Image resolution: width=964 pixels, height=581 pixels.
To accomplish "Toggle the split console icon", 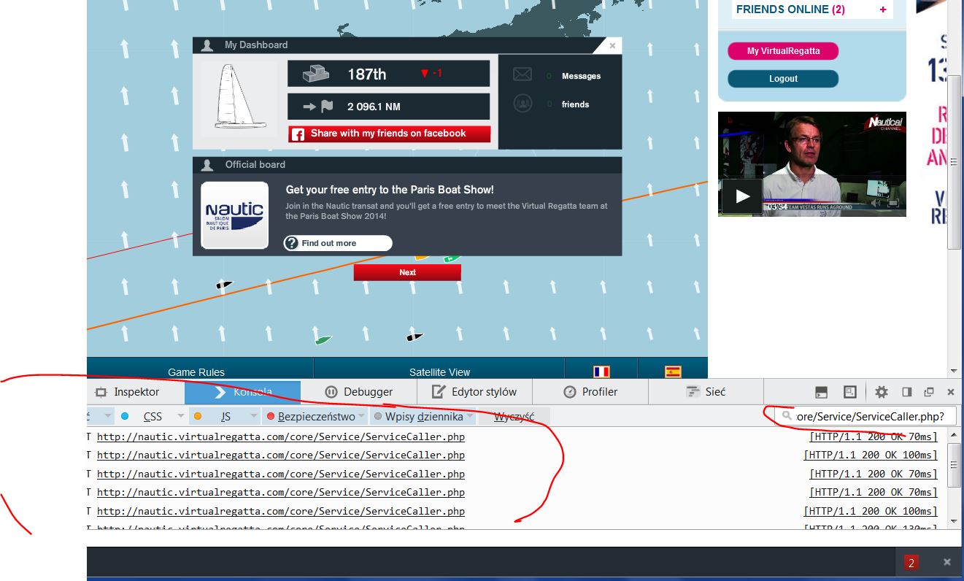I will (x=822, y=392).
